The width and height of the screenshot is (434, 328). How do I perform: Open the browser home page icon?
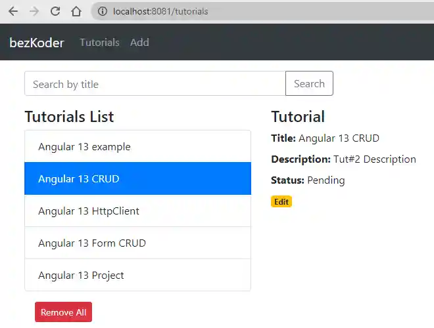click(76, 11)
